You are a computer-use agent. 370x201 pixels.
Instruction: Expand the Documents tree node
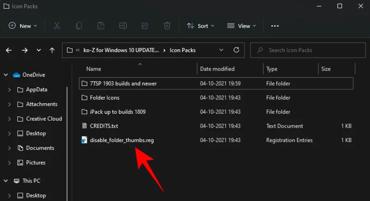click(9, 148)
